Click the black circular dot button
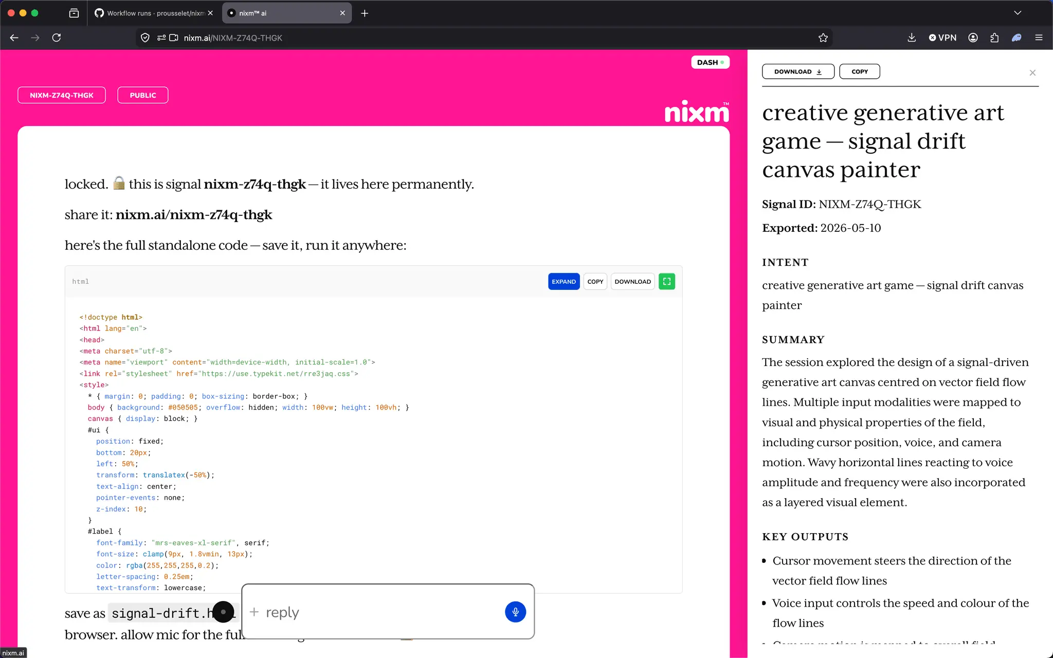Screen dimensions: 1053x658 223,612
